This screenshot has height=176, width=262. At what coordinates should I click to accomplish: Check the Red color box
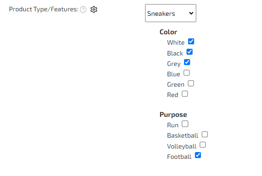point(184,94)
